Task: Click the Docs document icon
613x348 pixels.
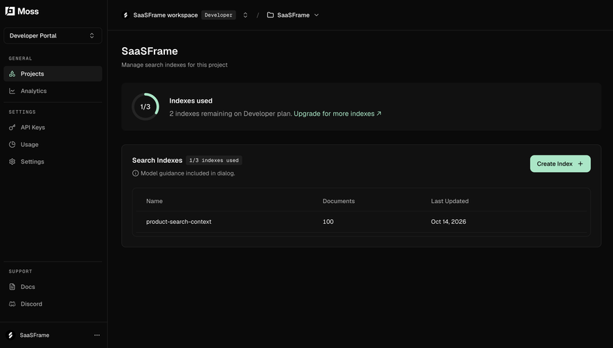Action: click(x=12, y=286)
